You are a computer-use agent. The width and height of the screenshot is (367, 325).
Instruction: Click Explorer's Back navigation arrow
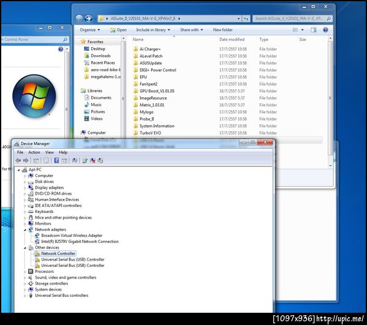click(79, 18)
